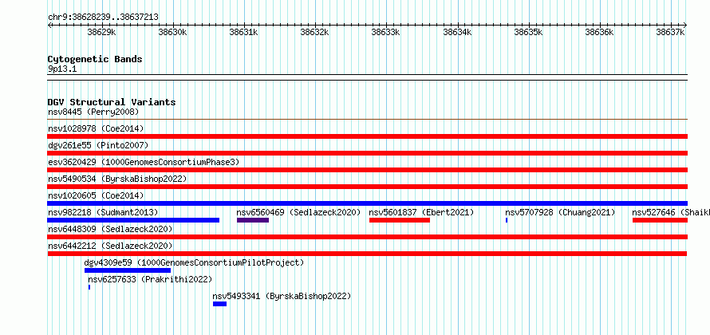The height and width of the screenshot is (335, 710).
Task: Click the red bar under nsv5601837
Action: click(x=400, y=220)
